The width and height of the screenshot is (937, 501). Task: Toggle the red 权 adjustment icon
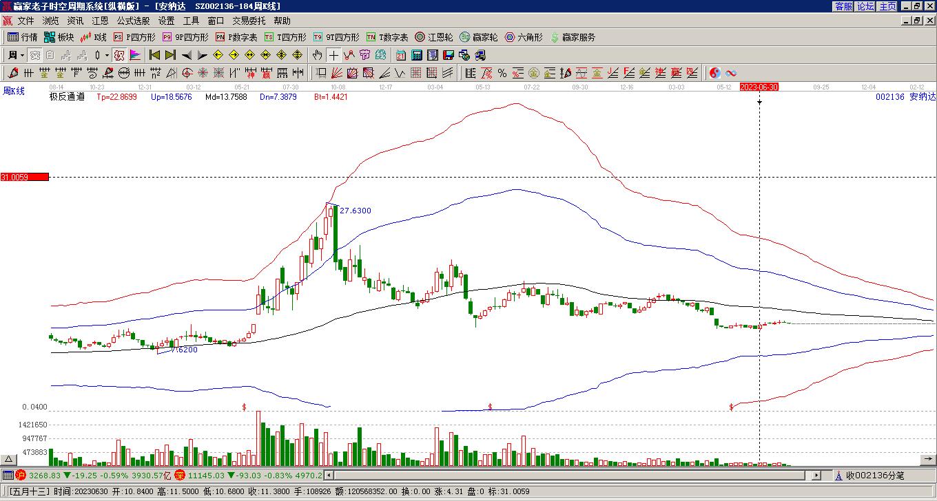[x=119, y=55]
